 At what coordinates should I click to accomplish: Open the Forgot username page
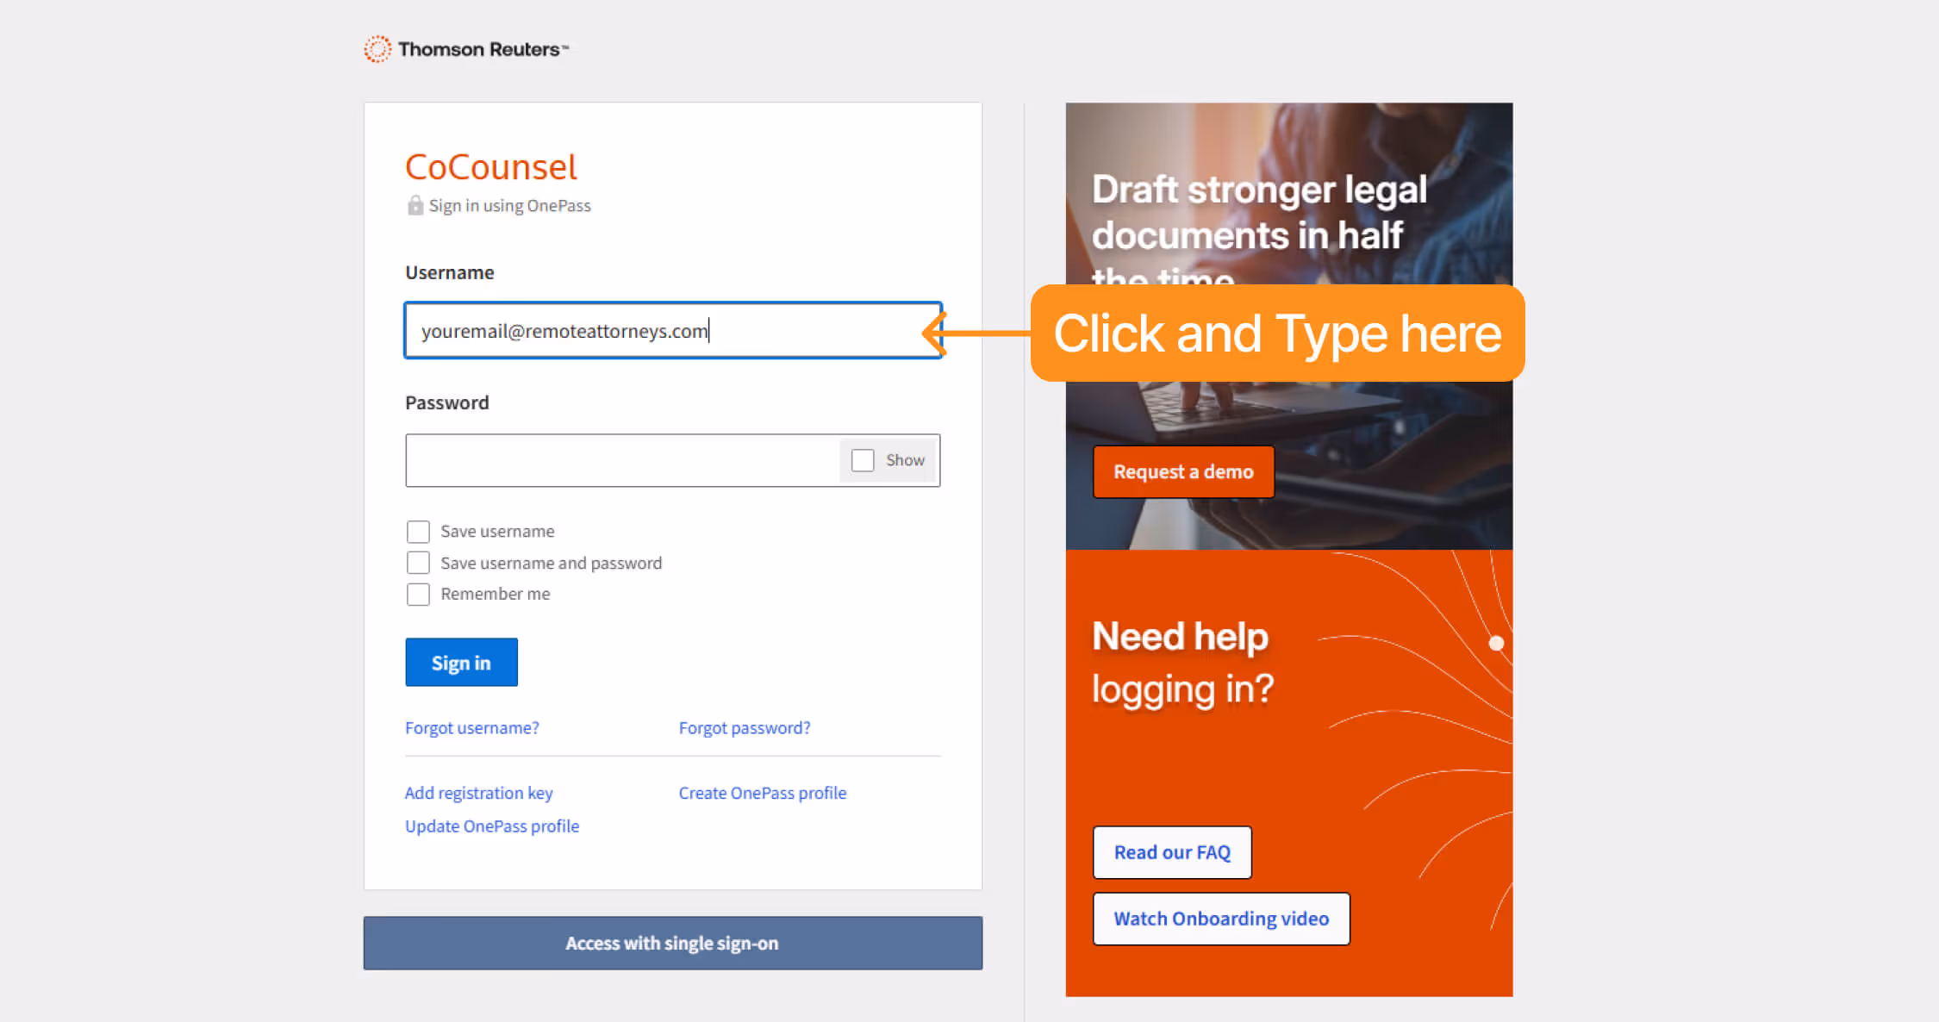point(471,727)
